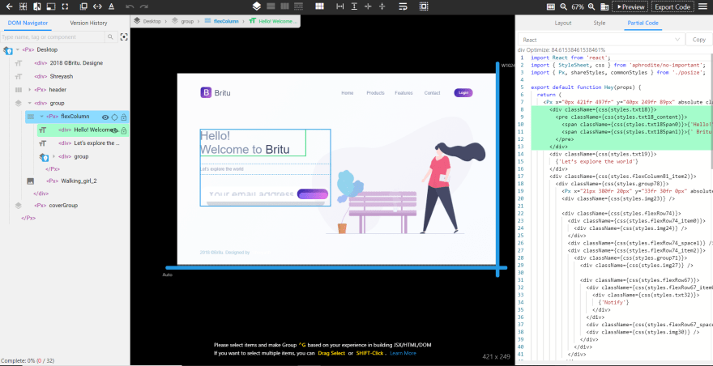713x366 pixels.
Task: Expand the header Px node
Action: 29,90
